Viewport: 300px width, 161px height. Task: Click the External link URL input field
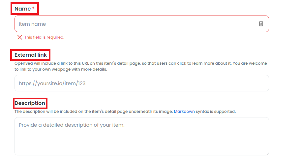click(141, 83)
